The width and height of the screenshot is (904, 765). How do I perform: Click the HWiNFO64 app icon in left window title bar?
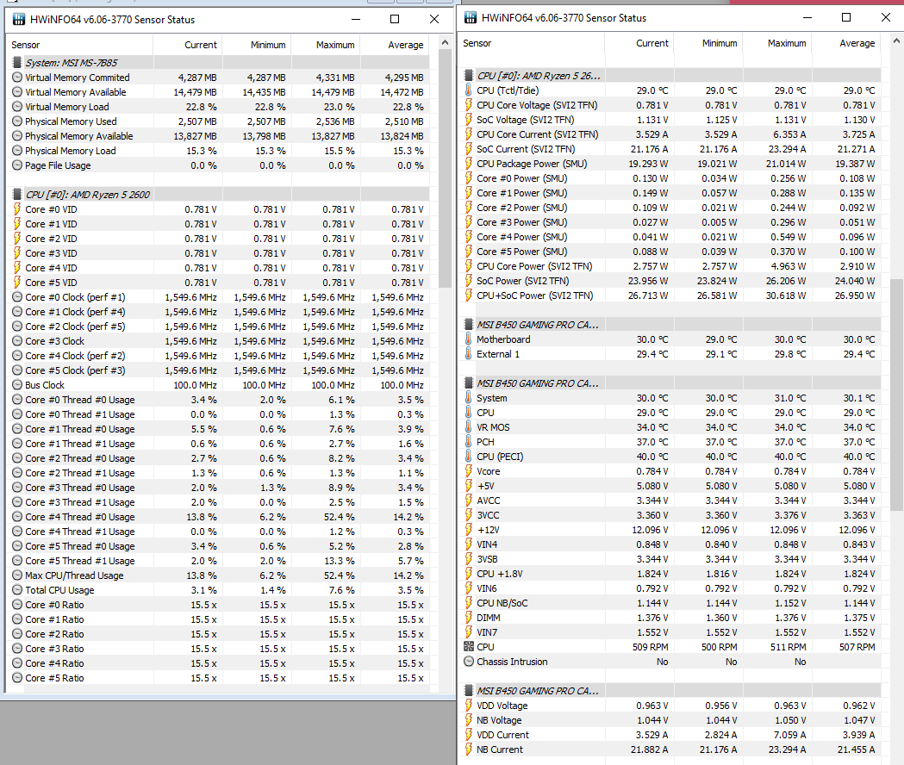coord(19,19)
